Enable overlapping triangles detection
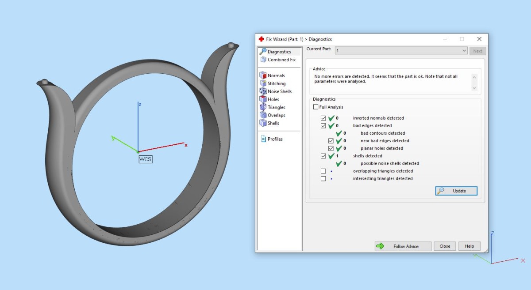The width and height of the screenshot is (531, 290). tap(323, 171)
